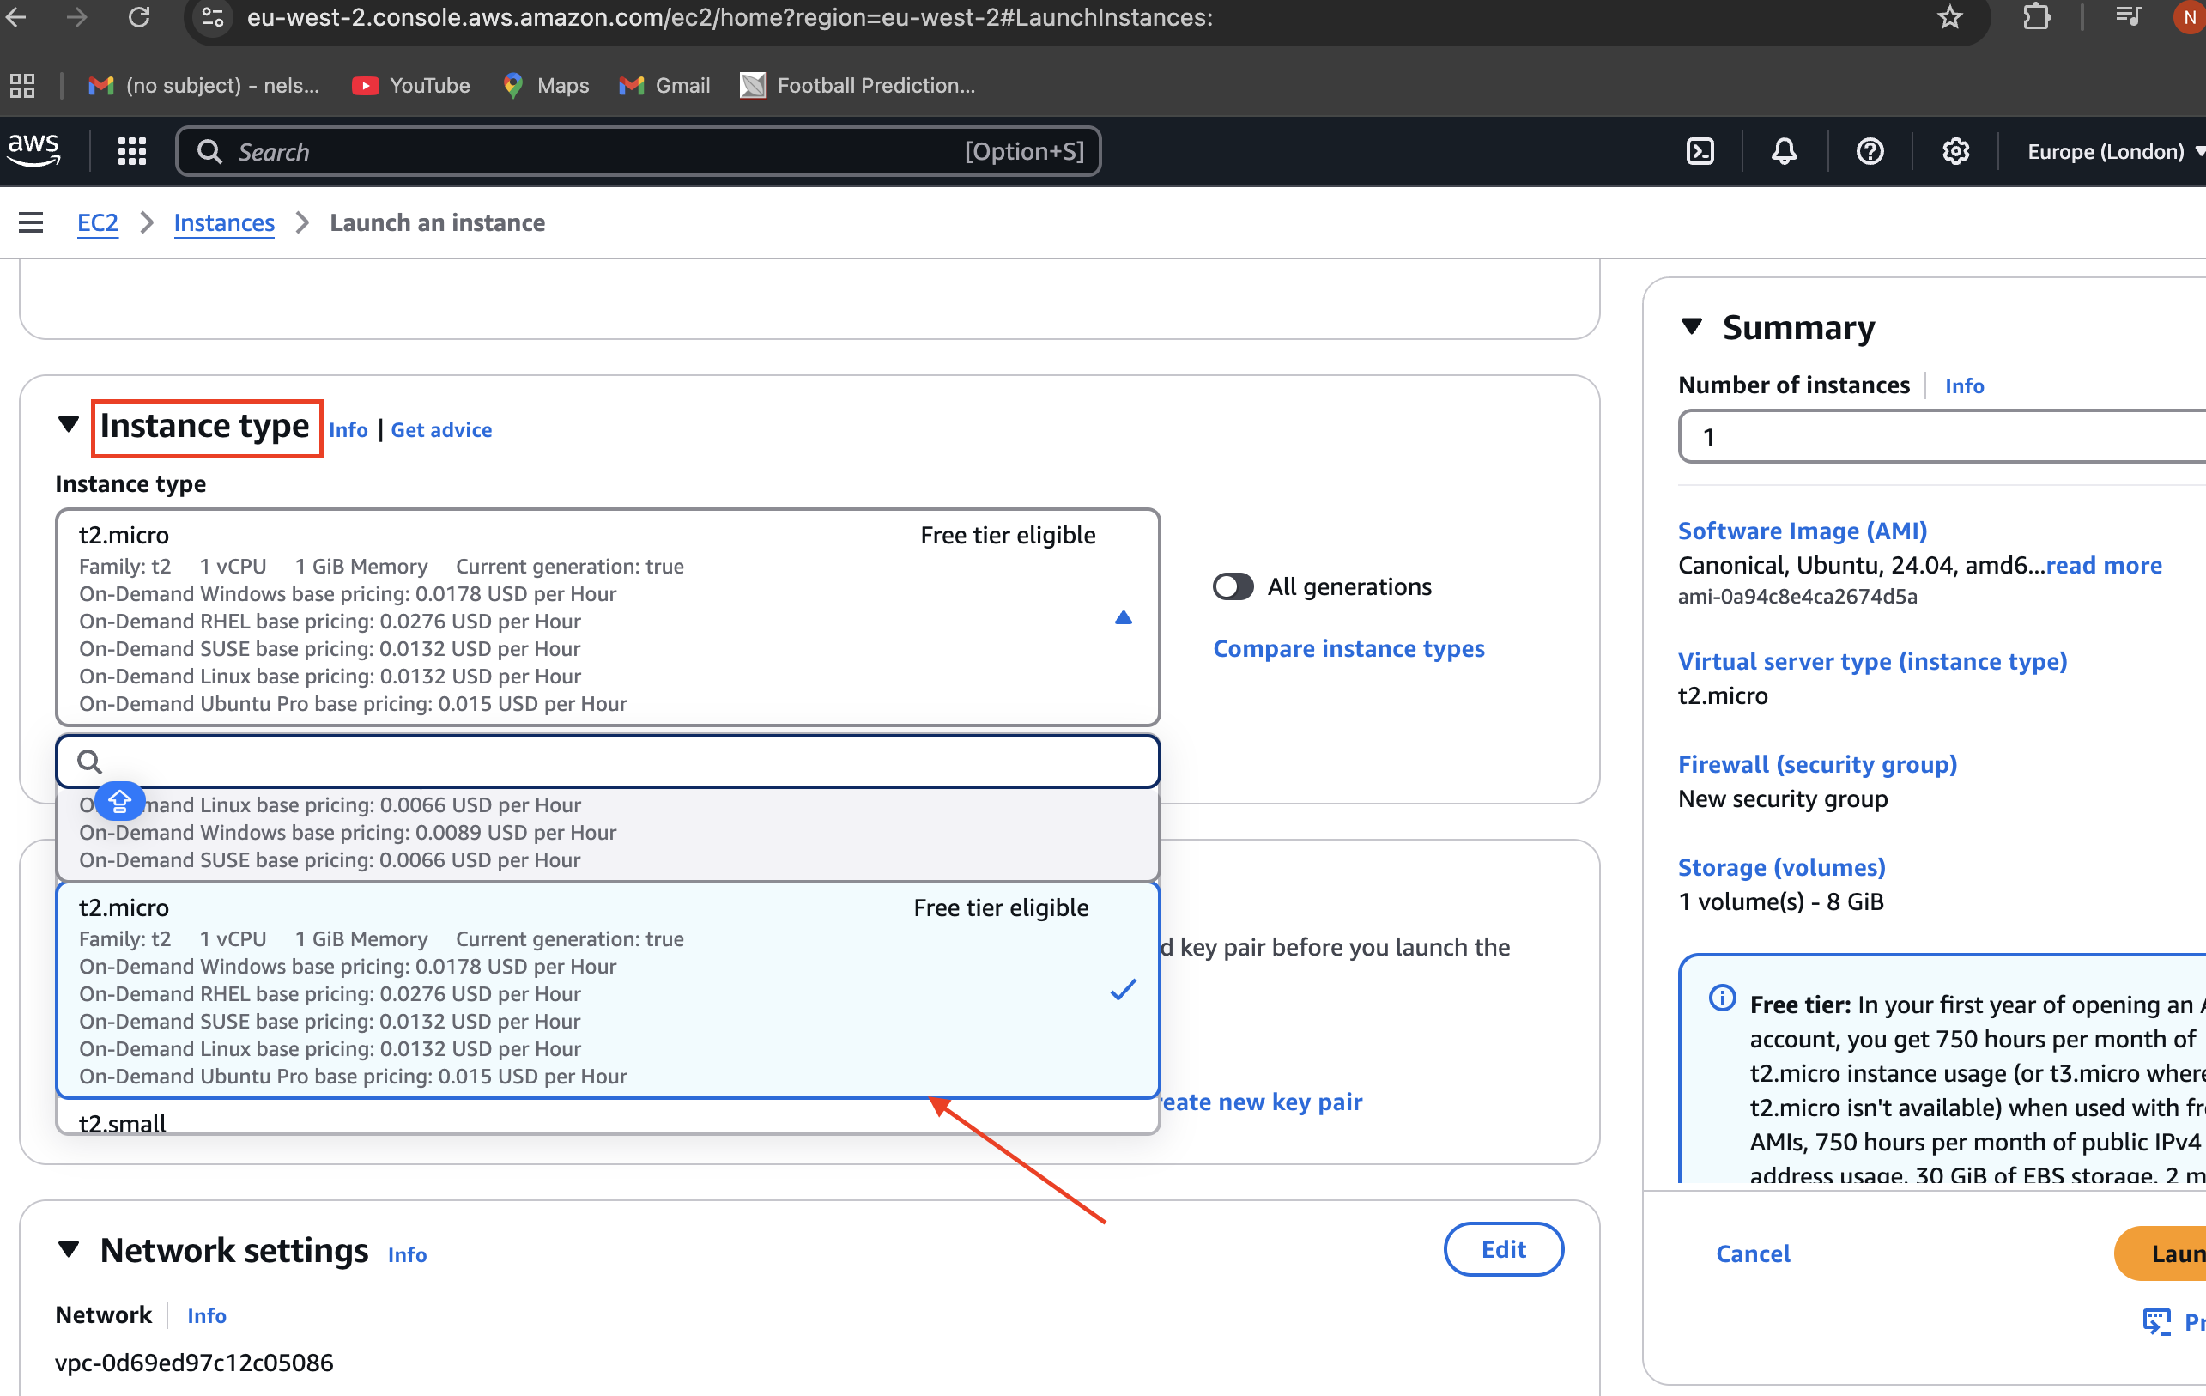The height and width of the screenshot is (1396, 2206).
Task: Open the '(no subject)' Gmail bookmark
Action: click(203, 85)
